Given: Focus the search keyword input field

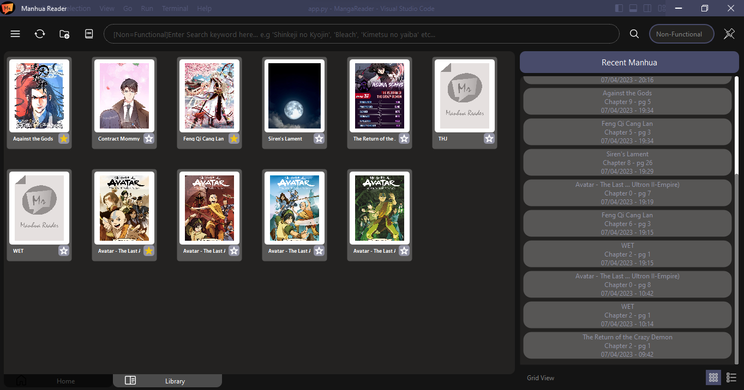Looking at the screenshot, I should tap(362, 34).
